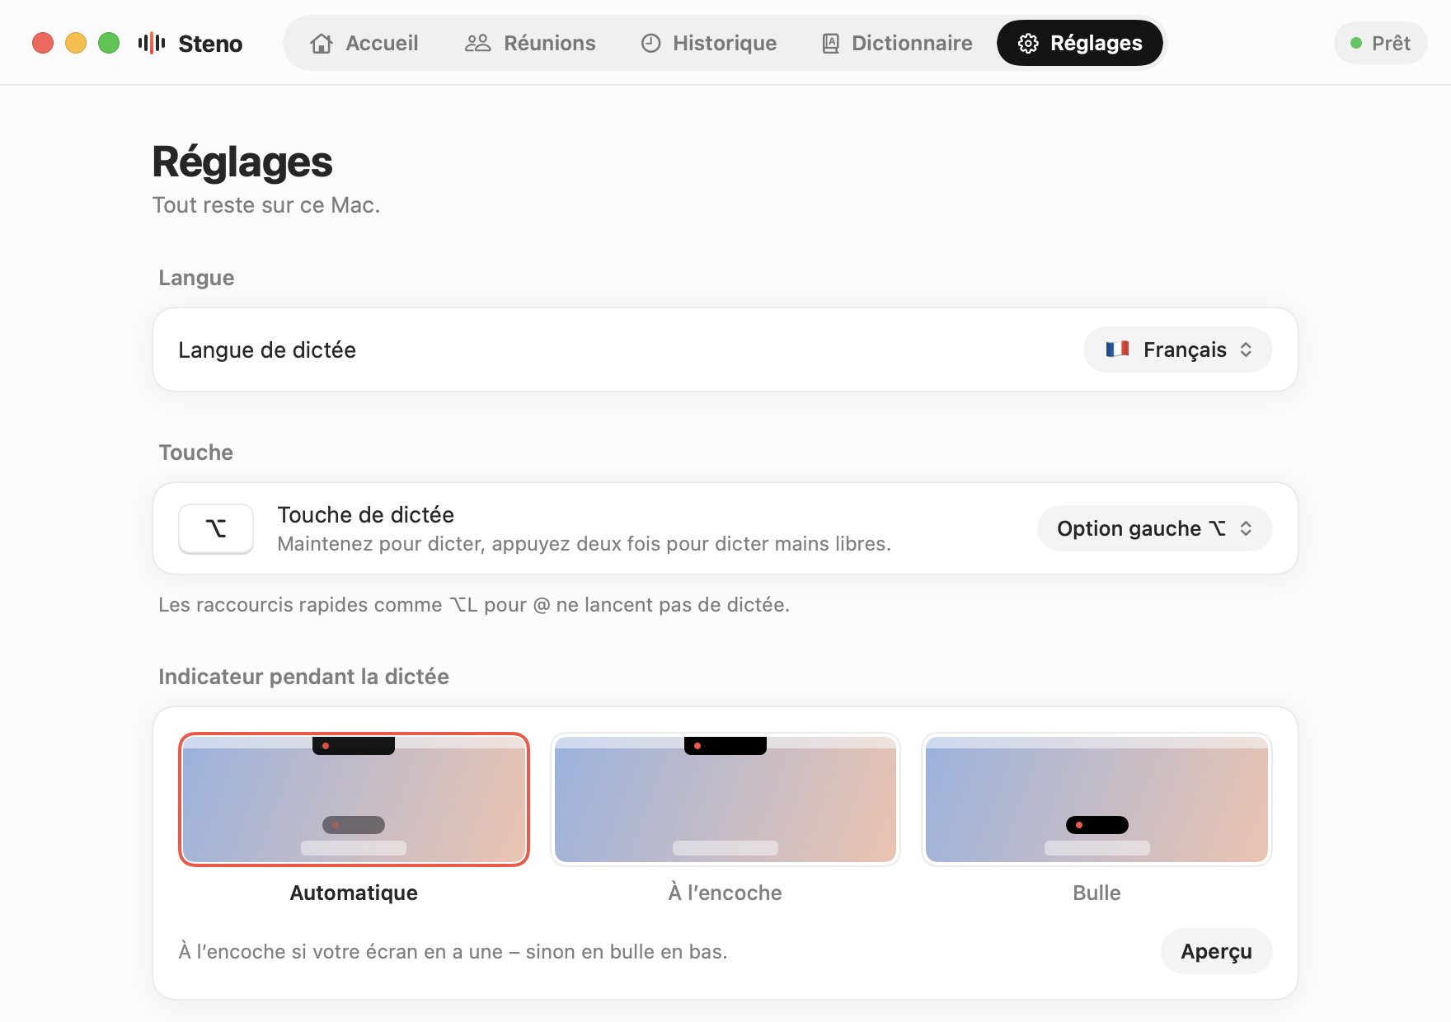Image resolution: width=1451 pixels, height=1022 pixels.
Task: Open the Option gauche key dropdown
Action: point(1154,528)
